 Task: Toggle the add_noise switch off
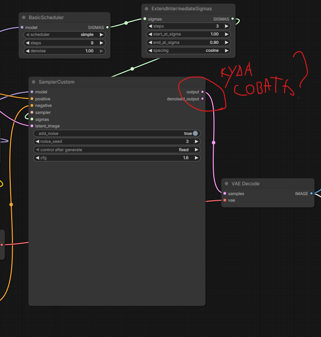coord(195,133)
